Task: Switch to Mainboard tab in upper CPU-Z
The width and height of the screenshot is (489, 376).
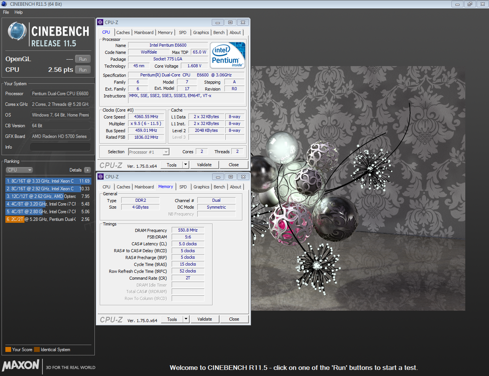Action: [x=144, y=32]
